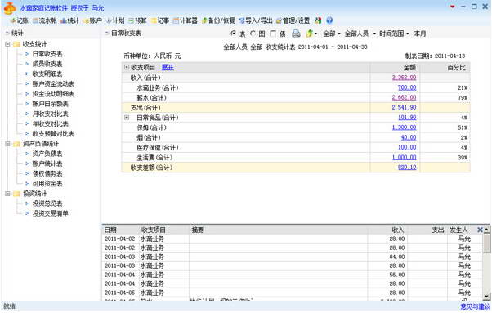Open the 流水帐 journal toolbar item
This screenshot has height=313, width=492.
(x=45, y=20)
